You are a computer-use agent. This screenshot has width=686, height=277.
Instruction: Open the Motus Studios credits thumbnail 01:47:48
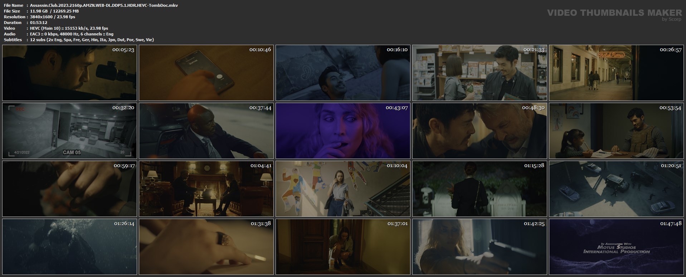click(616, 247)
